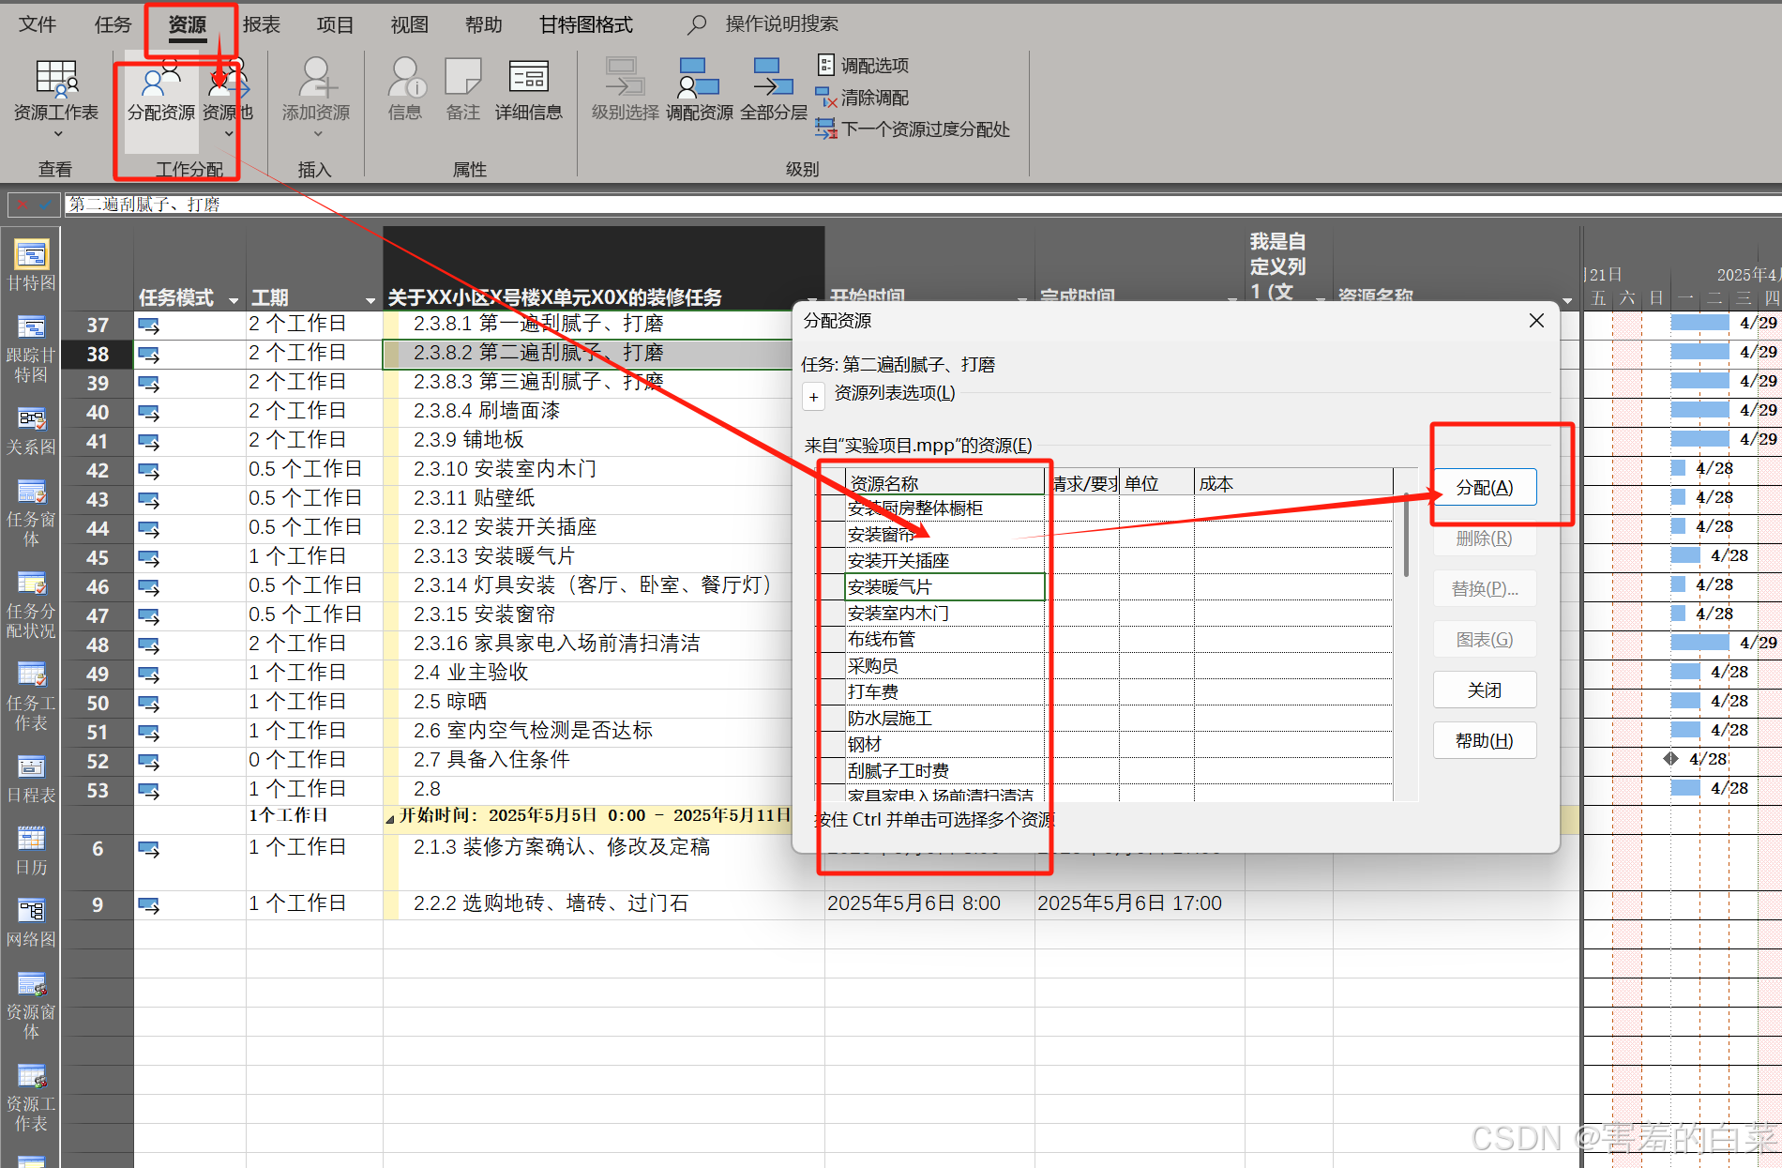
Task: Select 打车费 resource row
Action: click(944, 692)
